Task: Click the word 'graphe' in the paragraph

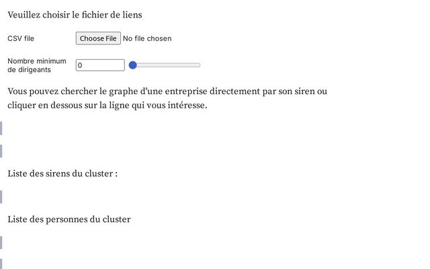Action: (123, 91)
